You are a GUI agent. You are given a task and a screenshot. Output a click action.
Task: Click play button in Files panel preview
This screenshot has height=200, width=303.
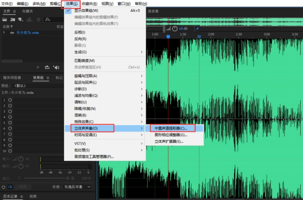[38, 67]
